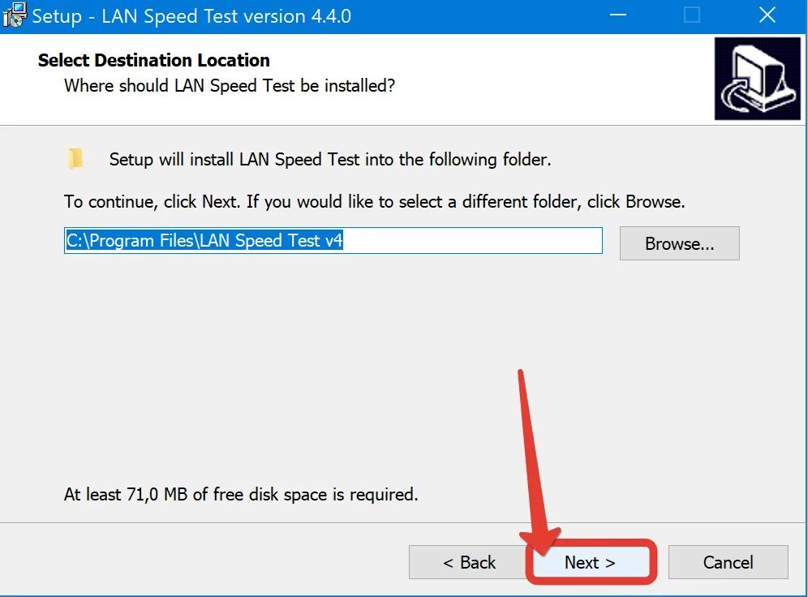Viewport: 808px width, 597px height.
Task: Click the 'Select Destination Location' heading
Action: point(153,60)
